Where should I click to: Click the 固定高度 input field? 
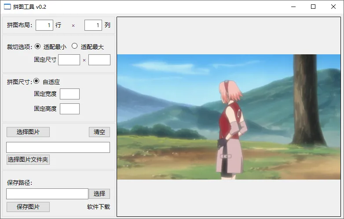click(70, 109)
